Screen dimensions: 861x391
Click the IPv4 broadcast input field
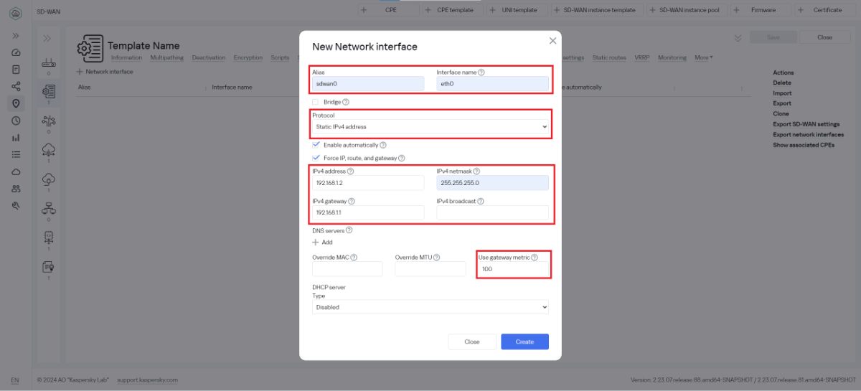[x=492, y=213]
